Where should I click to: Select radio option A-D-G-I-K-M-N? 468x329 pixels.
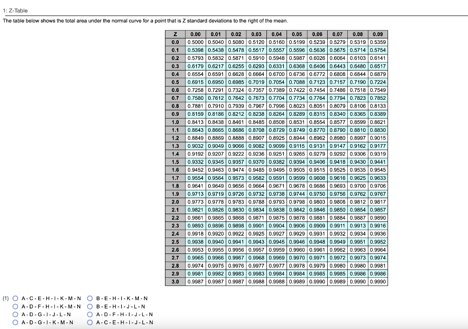[x=16, y=322]
